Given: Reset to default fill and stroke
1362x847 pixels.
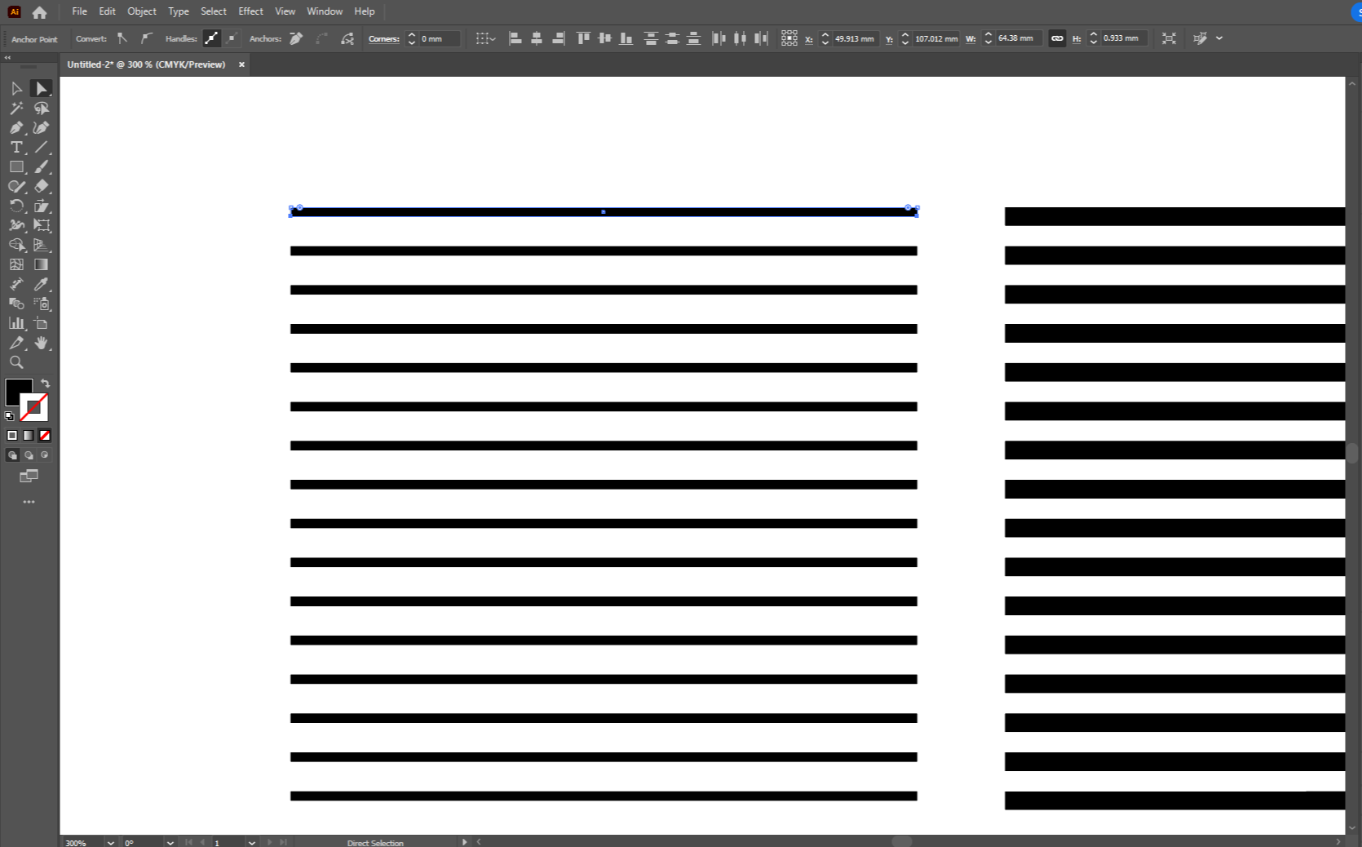Looking at the screenshot, I should click(x=10, y=416).
